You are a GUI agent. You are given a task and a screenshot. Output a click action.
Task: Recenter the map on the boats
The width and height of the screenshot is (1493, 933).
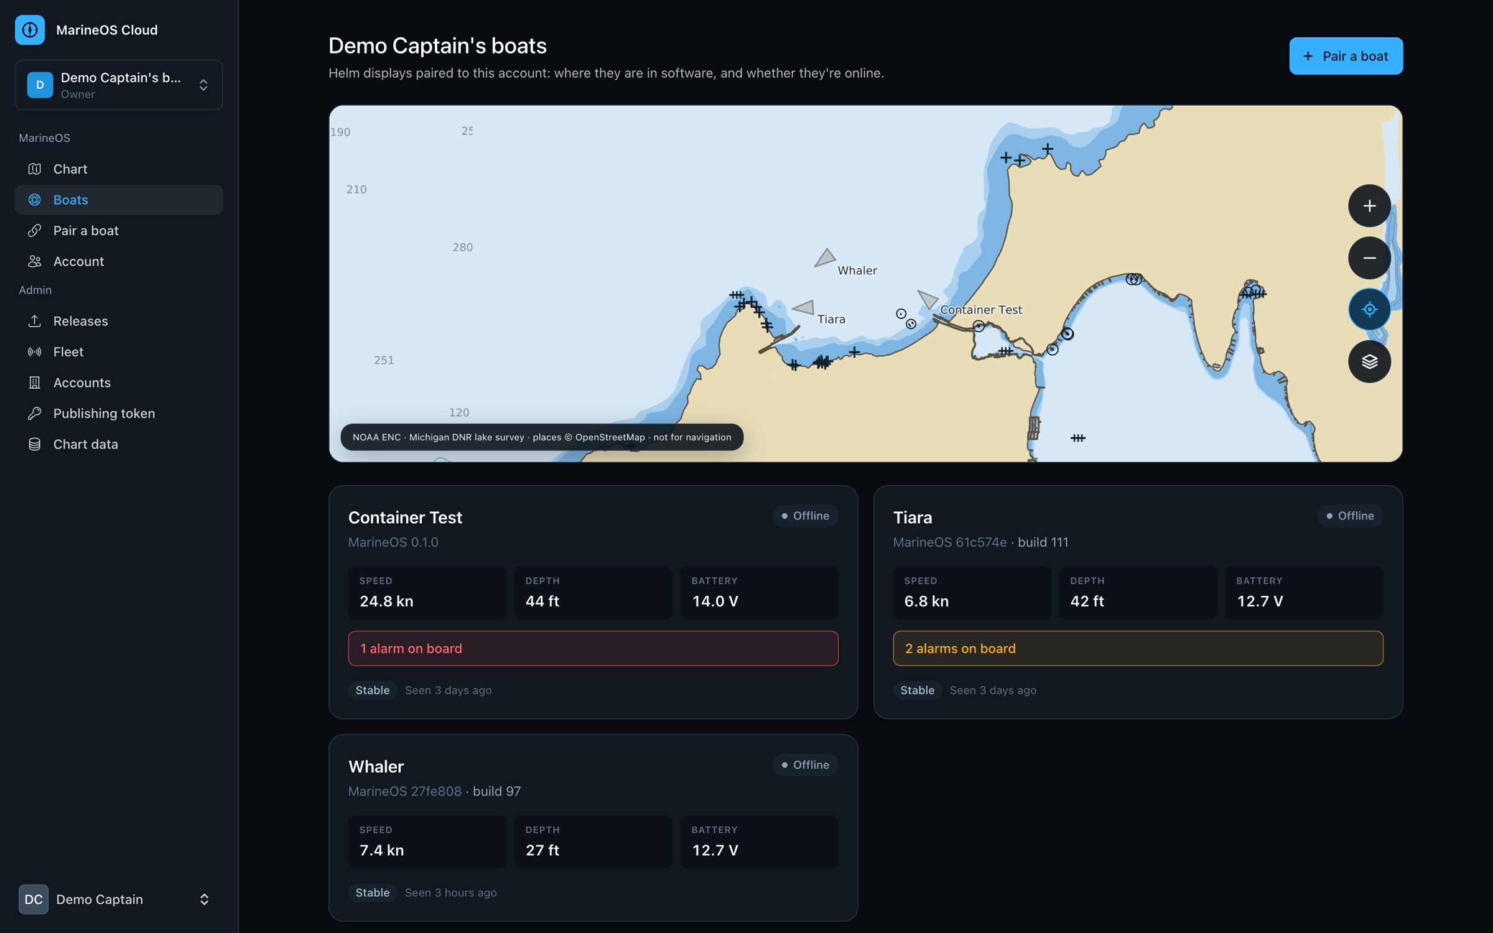1369,309
